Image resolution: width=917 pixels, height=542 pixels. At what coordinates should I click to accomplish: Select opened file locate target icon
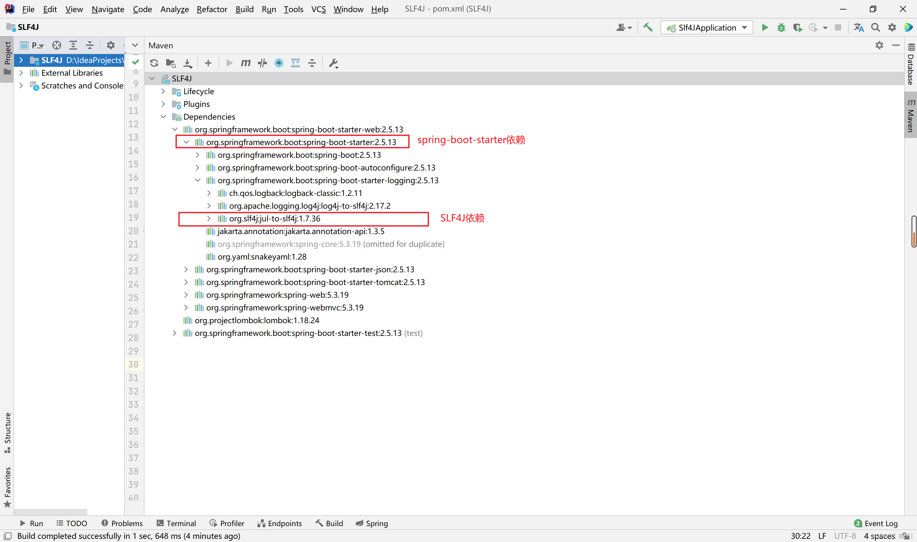click(x=56, y=45)
